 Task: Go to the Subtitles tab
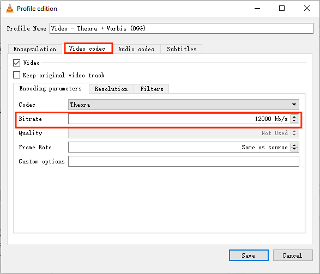182,49
